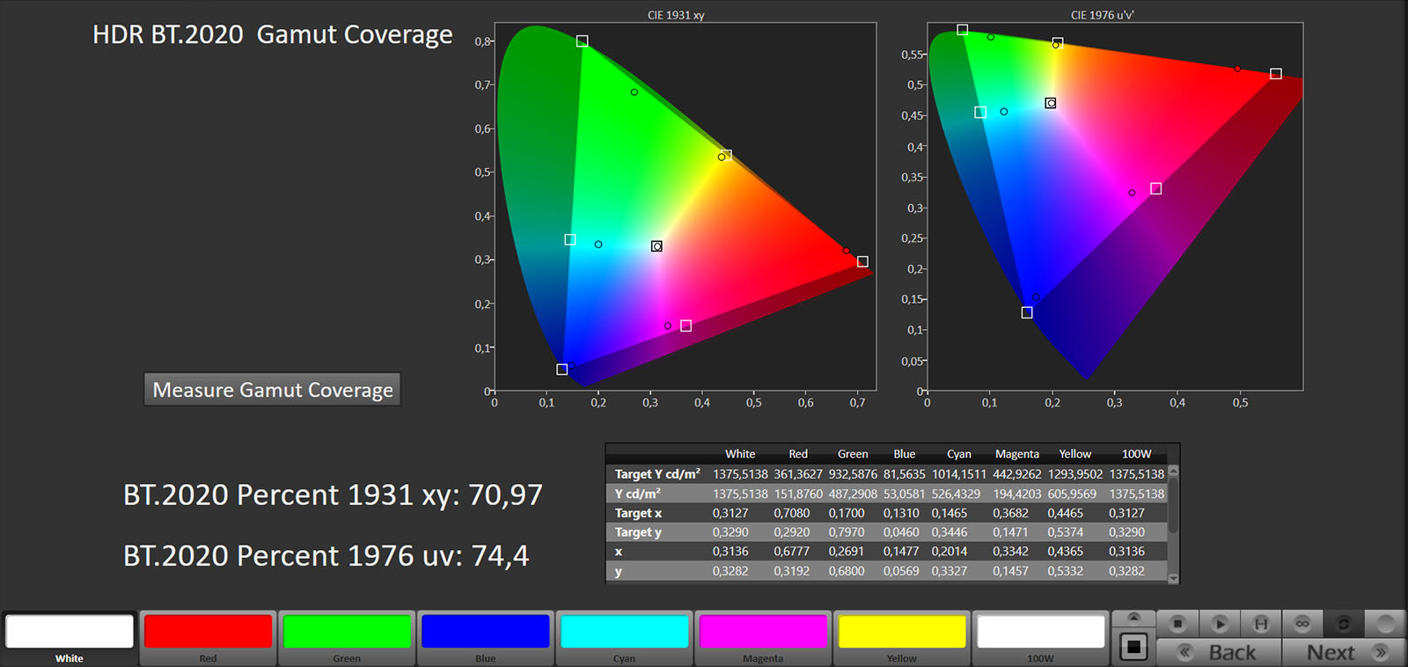The height and width of the screenshot is (667, 1408).
Task: Select the White color patch
Action: [70, 632]
